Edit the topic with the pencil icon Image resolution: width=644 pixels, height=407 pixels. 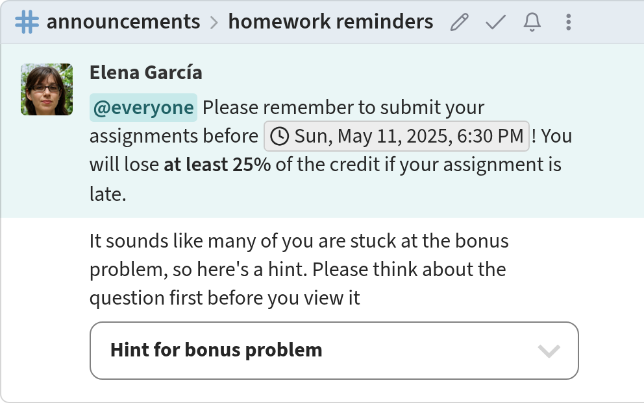459,22
